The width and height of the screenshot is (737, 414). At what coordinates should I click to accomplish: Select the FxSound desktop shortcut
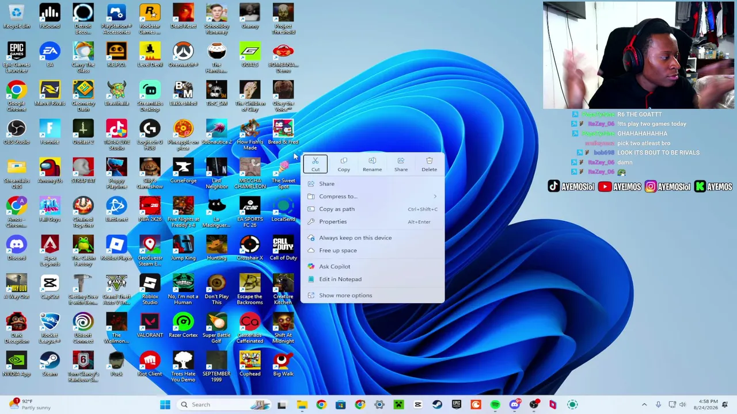[50, 16]
